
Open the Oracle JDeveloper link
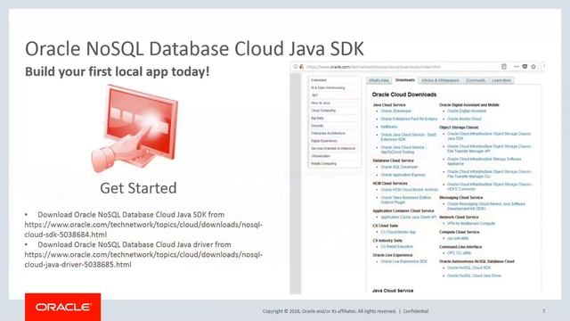395,111
